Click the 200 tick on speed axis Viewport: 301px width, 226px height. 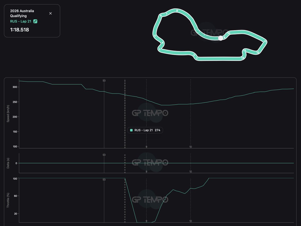click(x=15, y=117)
